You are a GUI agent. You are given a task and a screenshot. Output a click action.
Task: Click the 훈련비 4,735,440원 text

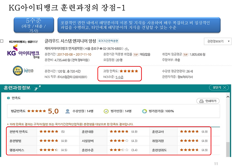click(x=67, y=60)
